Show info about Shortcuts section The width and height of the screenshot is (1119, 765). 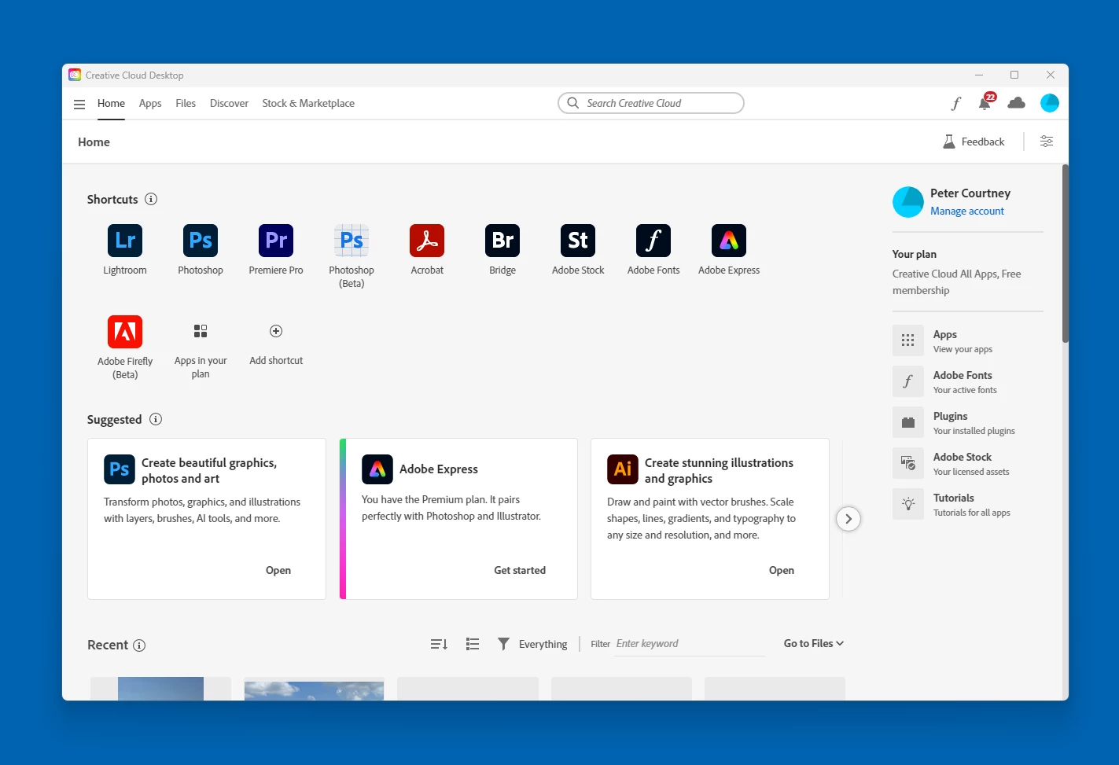151,199
